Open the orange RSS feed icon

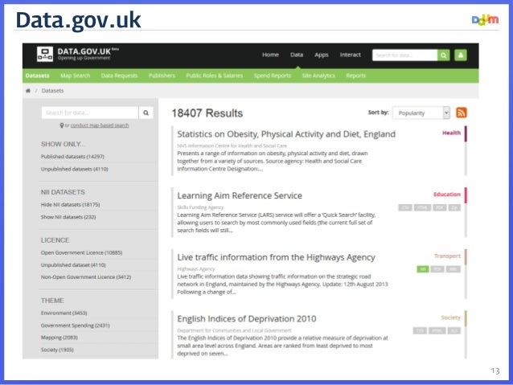[462, 113]
